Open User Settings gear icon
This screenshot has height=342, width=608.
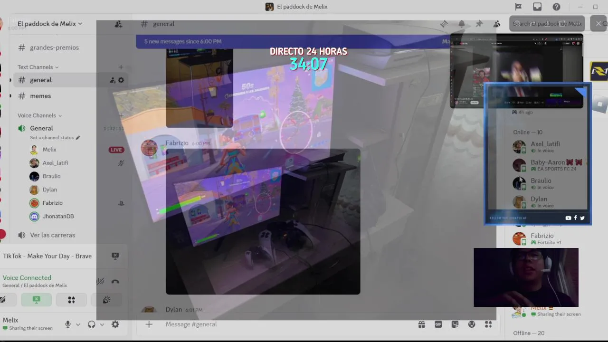(x=115, y=324)
